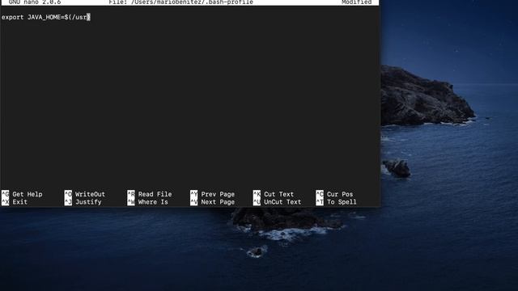
Task: Click the ^R Read File shortcut
Action: tap(149, 194)
